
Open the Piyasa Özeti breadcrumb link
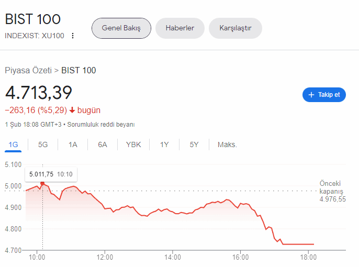point(28,70)
